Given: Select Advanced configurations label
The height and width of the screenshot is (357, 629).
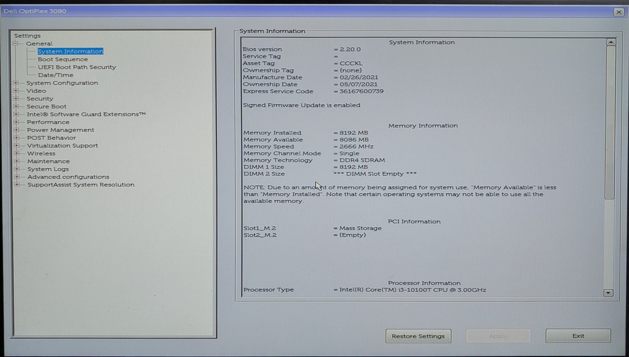Looking at the screenshot, I should pyautogui.click(x=68, y=177).
